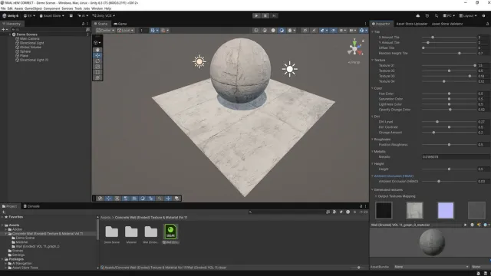
Task: Select the Move tool in Scene toolbar
Action: [97, 55]
